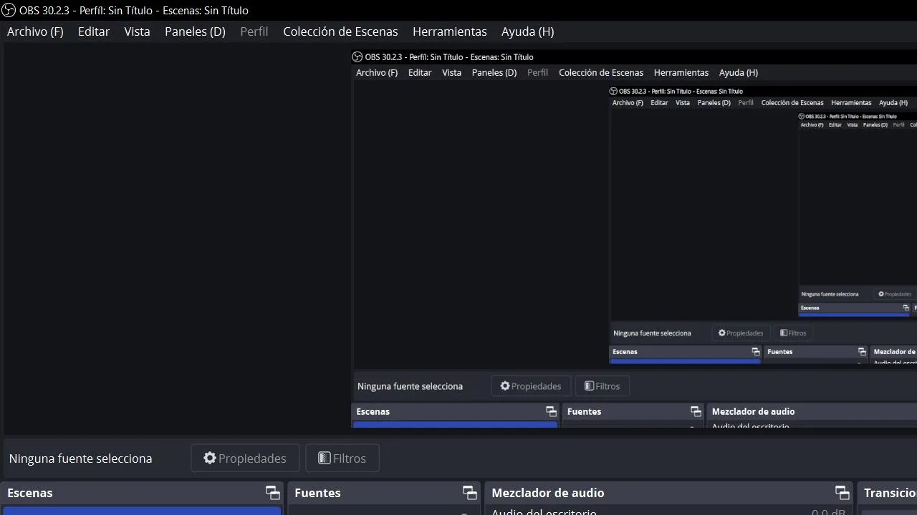
Task: Select the highlighted scene in Escenas list
Action: (142, 511)
